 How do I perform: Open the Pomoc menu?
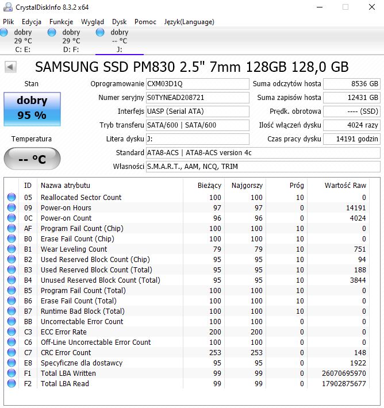tap(145, 22)
